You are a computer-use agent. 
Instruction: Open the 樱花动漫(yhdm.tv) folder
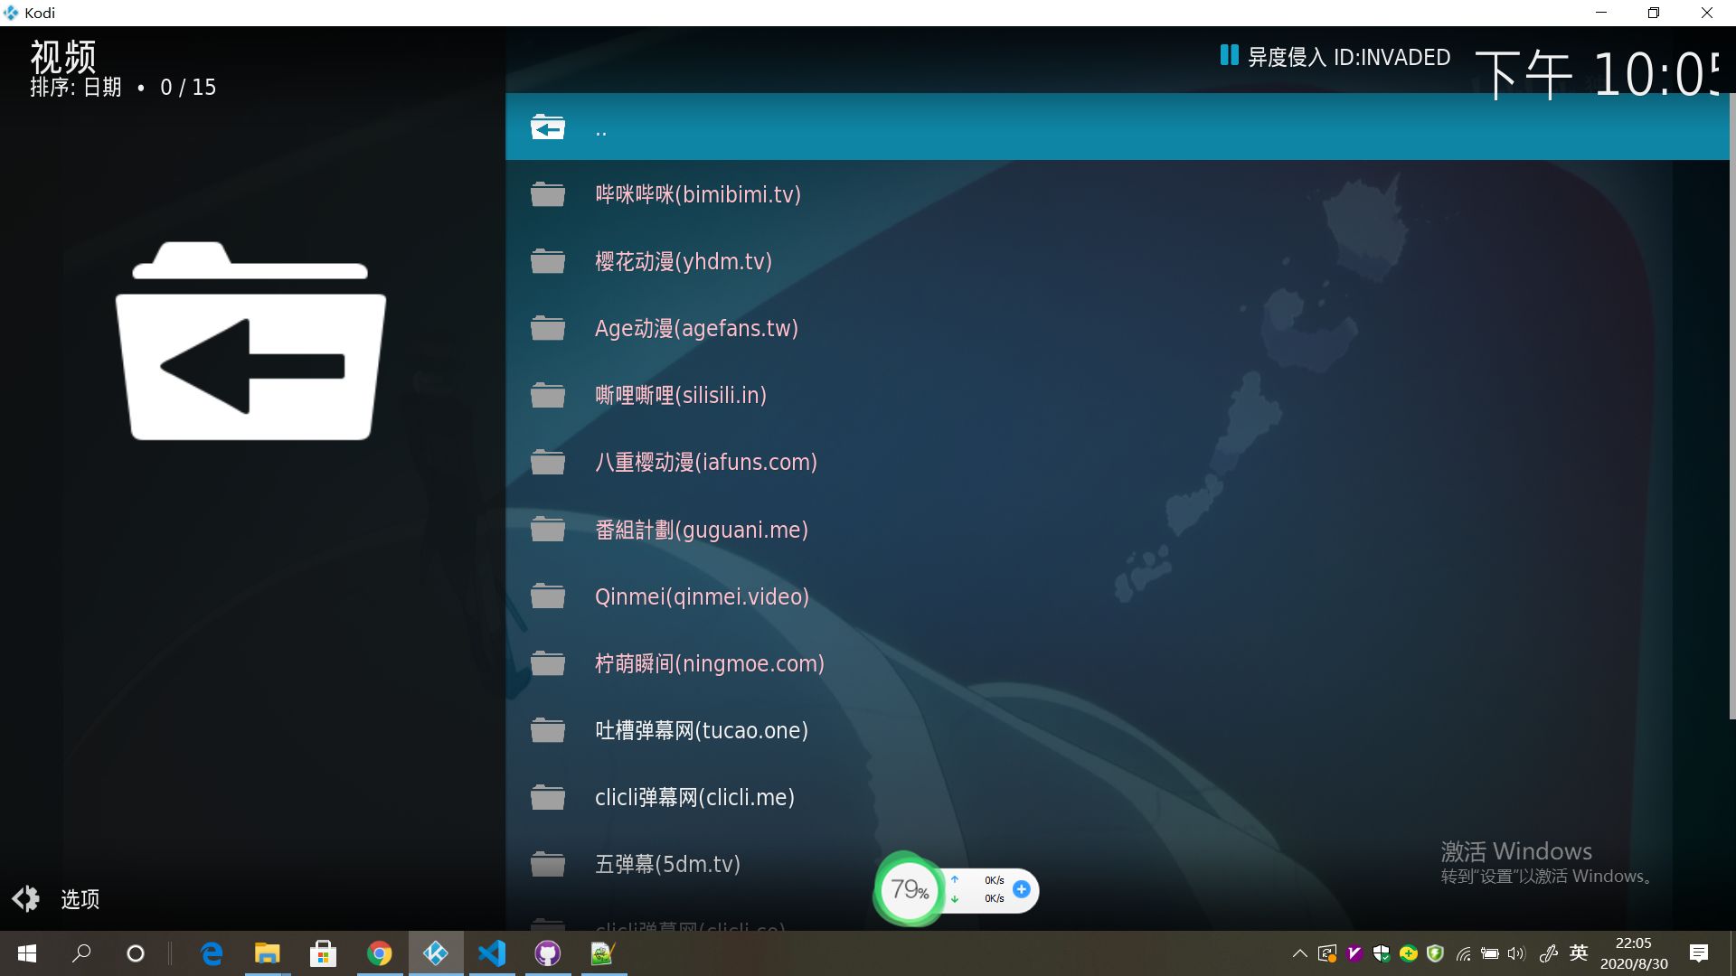pos(1117,261)
